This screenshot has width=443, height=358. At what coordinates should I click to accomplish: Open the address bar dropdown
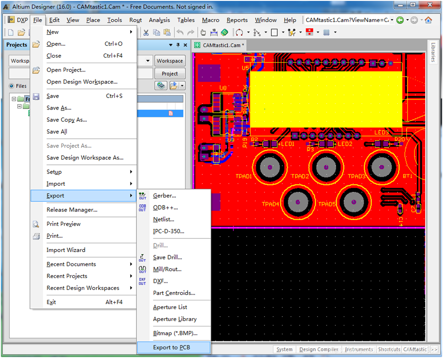click(392, 20)
